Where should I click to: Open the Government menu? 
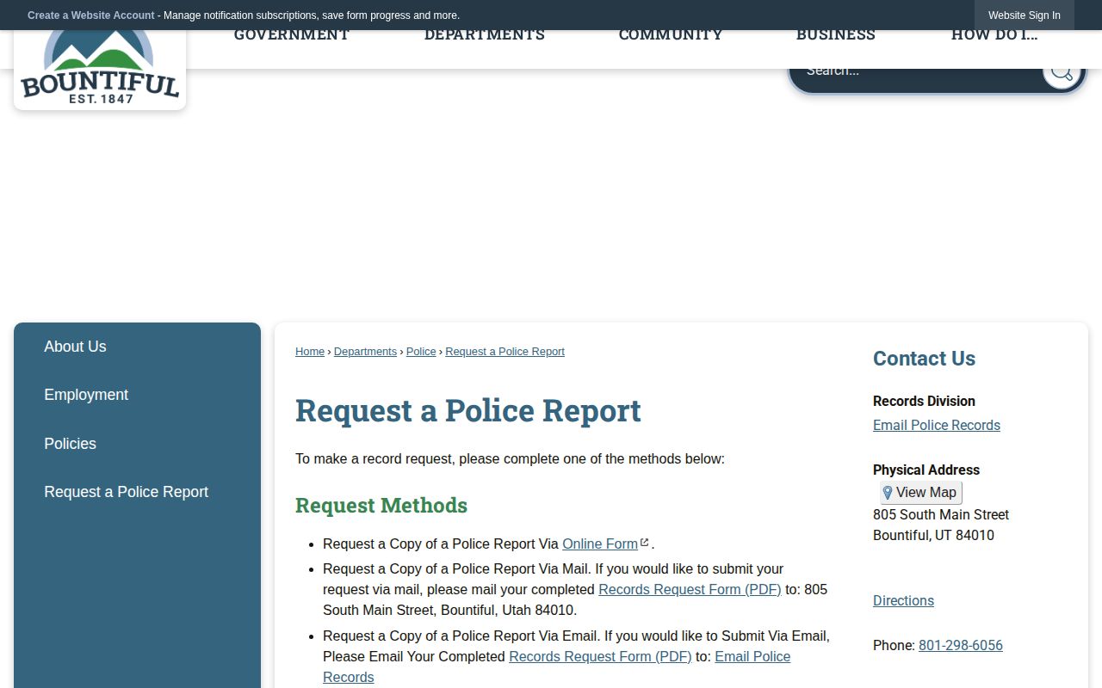coord(292,35)
